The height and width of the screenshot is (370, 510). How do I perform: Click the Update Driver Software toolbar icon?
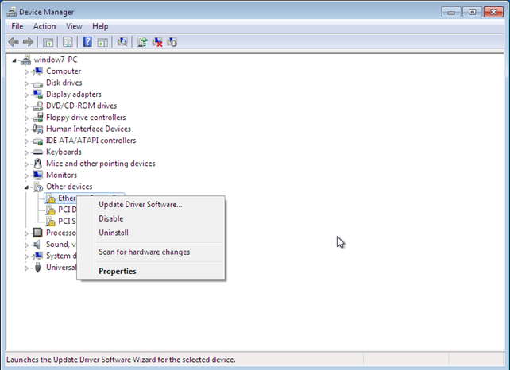coord(142,42)
